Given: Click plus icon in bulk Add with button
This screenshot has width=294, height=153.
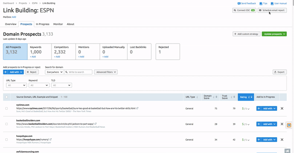Looking at the screenshot, I should pyautogui.click(x=6, y=72).
